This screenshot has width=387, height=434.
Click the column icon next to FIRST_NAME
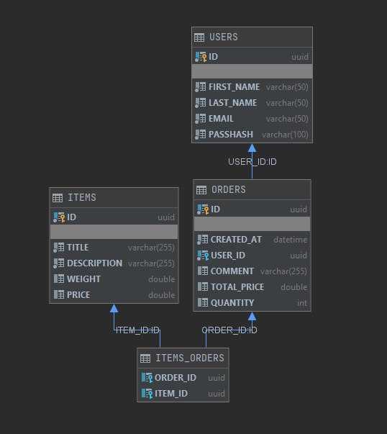pos(200,87)
